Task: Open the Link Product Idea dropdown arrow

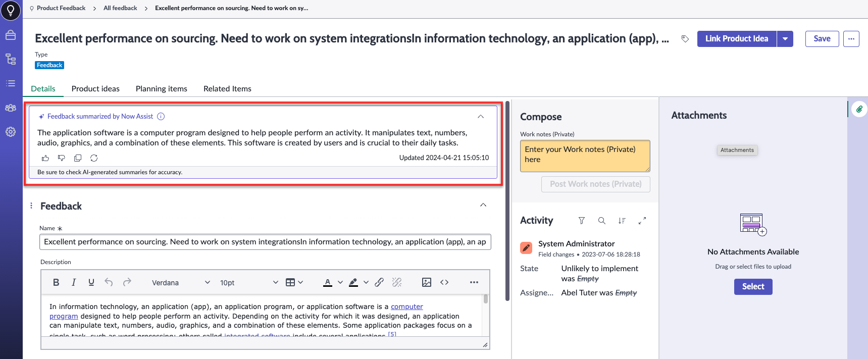Action: [x=785, y=39]
